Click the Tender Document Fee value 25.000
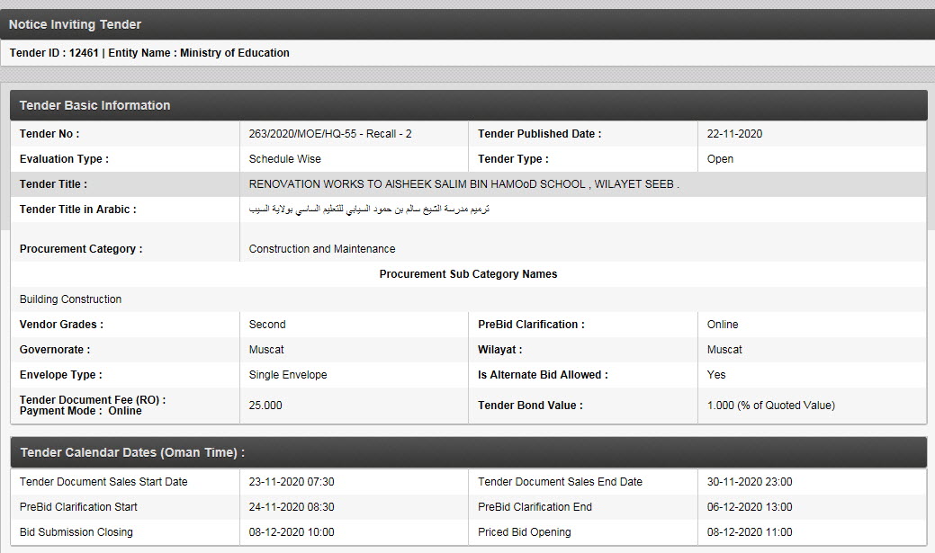 tap(265, 406)
